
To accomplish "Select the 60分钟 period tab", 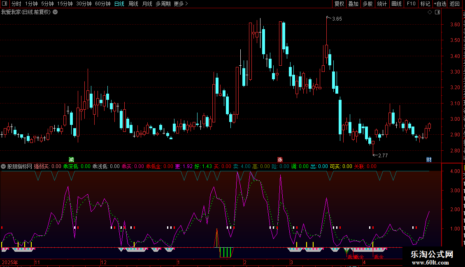I will (x=102, y=4).
